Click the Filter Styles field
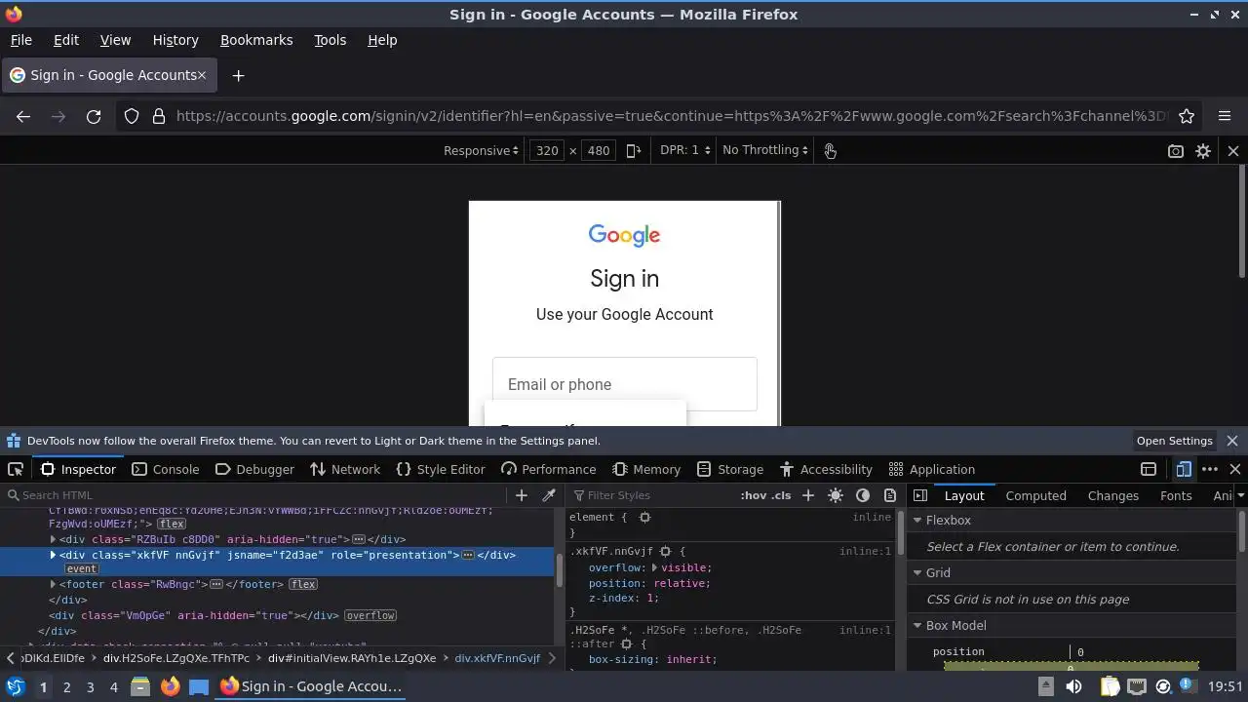 pos(653,495)
